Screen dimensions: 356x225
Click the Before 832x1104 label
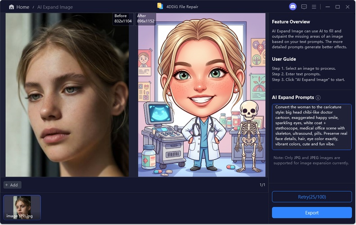123,18
